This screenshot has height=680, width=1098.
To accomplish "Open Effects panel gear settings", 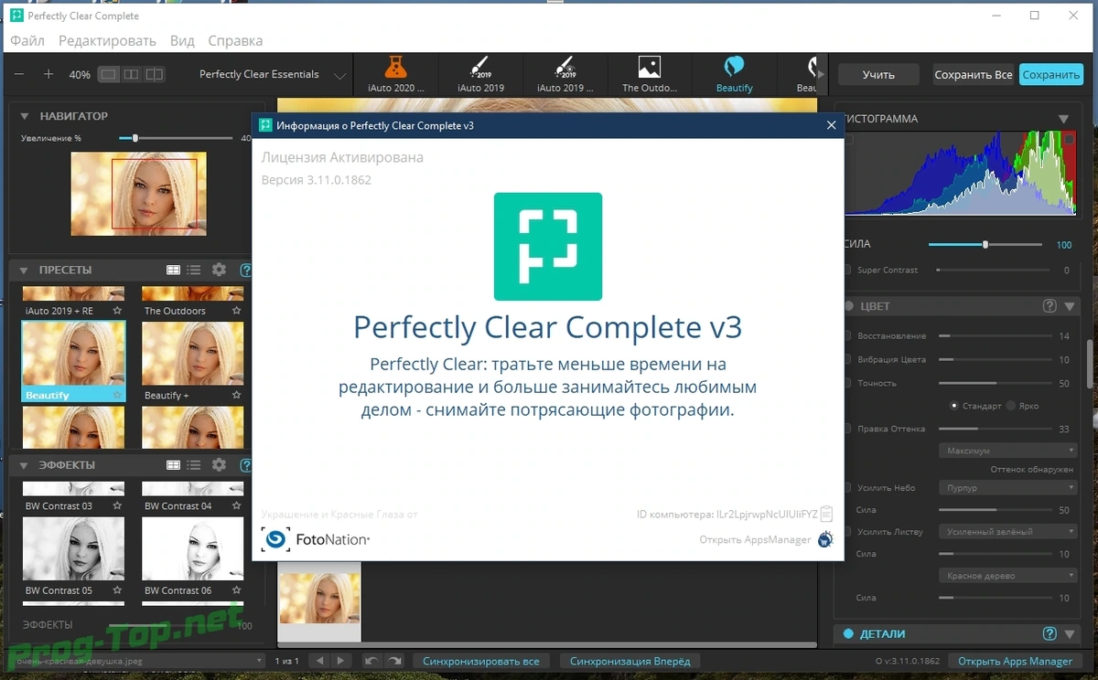I will (x=219, y=465).
